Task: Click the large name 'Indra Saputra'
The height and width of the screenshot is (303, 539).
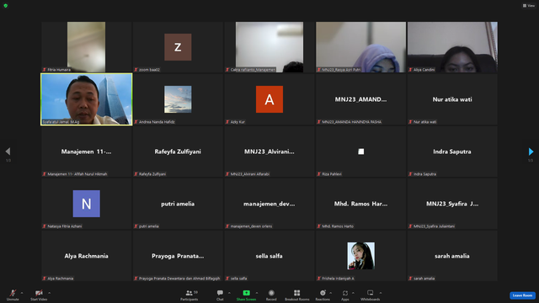Action: tap(452, 151)
